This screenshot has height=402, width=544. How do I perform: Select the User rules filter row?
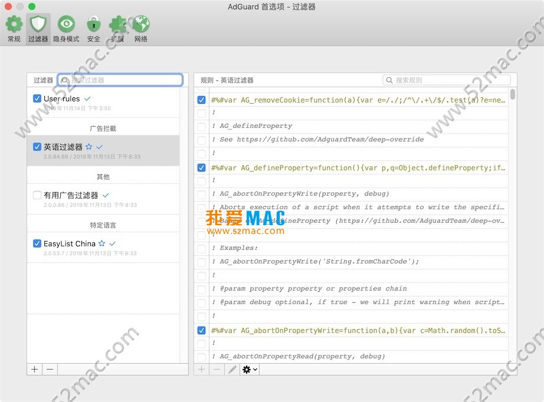103,103
